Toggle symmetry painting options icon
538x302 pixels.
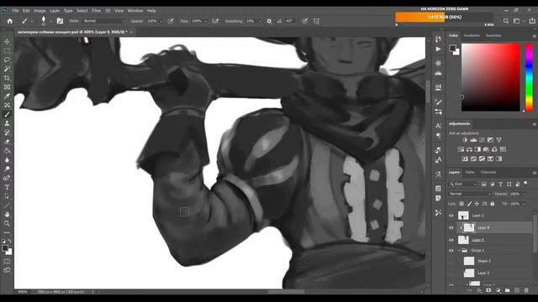[x=316, y=21]
